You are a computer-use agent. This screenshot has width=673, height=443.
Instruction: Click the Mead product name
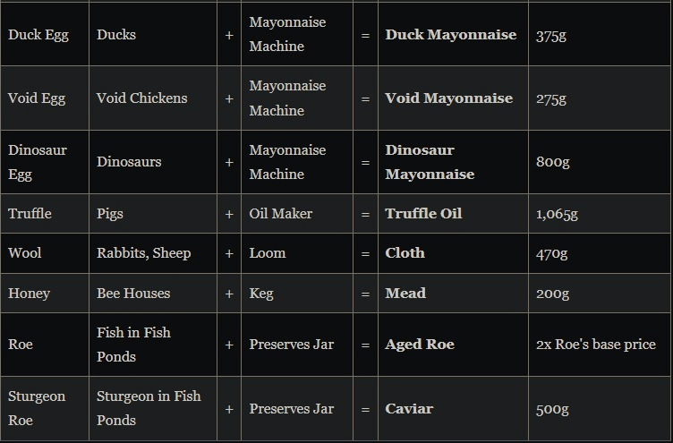pyautogui.click(x=405, y=294)
